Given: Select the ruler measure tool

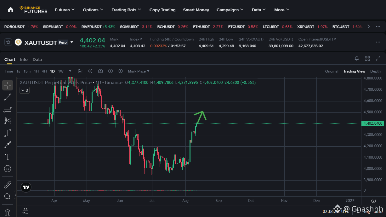Looking at the screenshot, I should (8, 185).
